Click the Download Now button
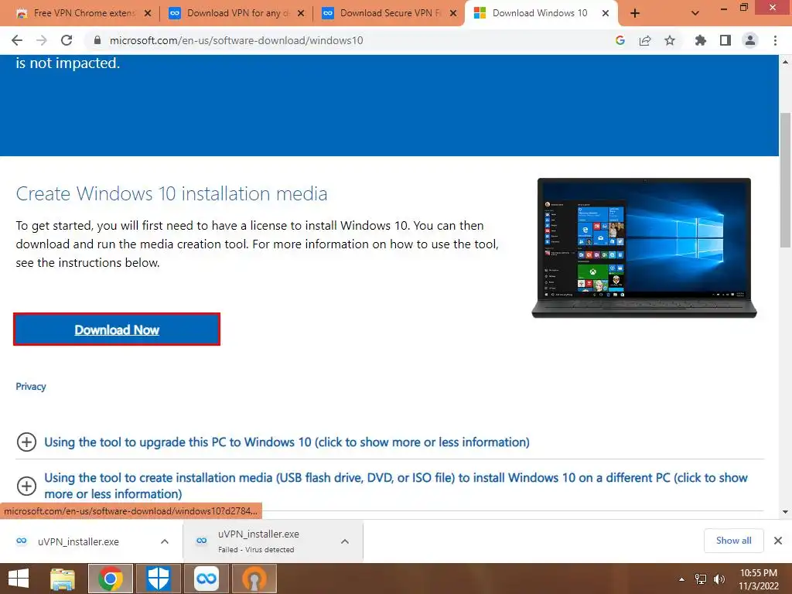Image resolution: width=792 pixels, height=594 pixels. coord(117,329)
